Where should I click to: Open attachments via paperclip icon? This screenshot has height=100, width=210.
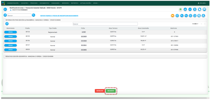tap(195, 9)
